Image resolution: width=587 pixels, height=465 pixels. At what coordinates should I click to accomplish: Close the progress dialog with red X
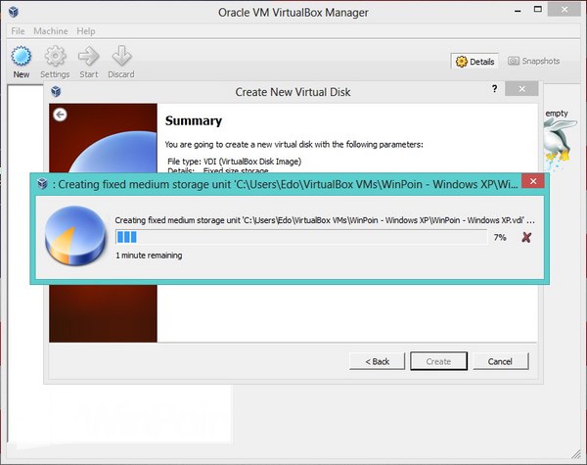(x=533, y=181)
